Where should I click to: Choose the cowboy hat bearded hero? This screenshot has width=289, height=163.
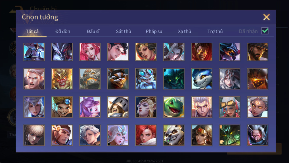(257, 52)
